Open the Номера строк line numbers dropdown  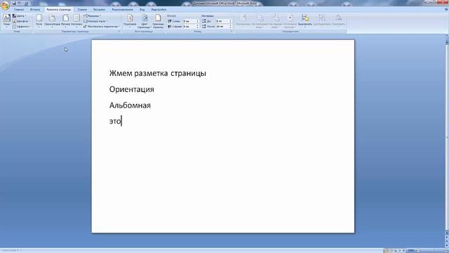(95, 21)
